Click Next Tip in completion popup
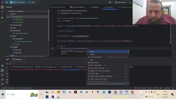This screenshot has height=99, width=176. (x=120, y=84)
